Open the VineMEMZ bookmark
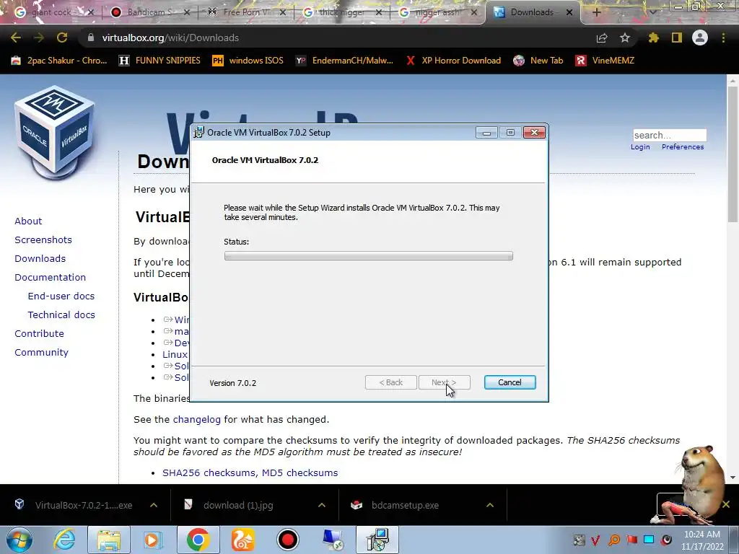This screenshot has height=554, width=739. pyautogui.click(x=605, y=61)
